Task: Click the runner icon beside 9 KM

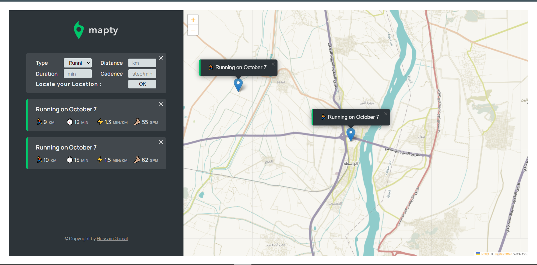Action: coord(39,122)
